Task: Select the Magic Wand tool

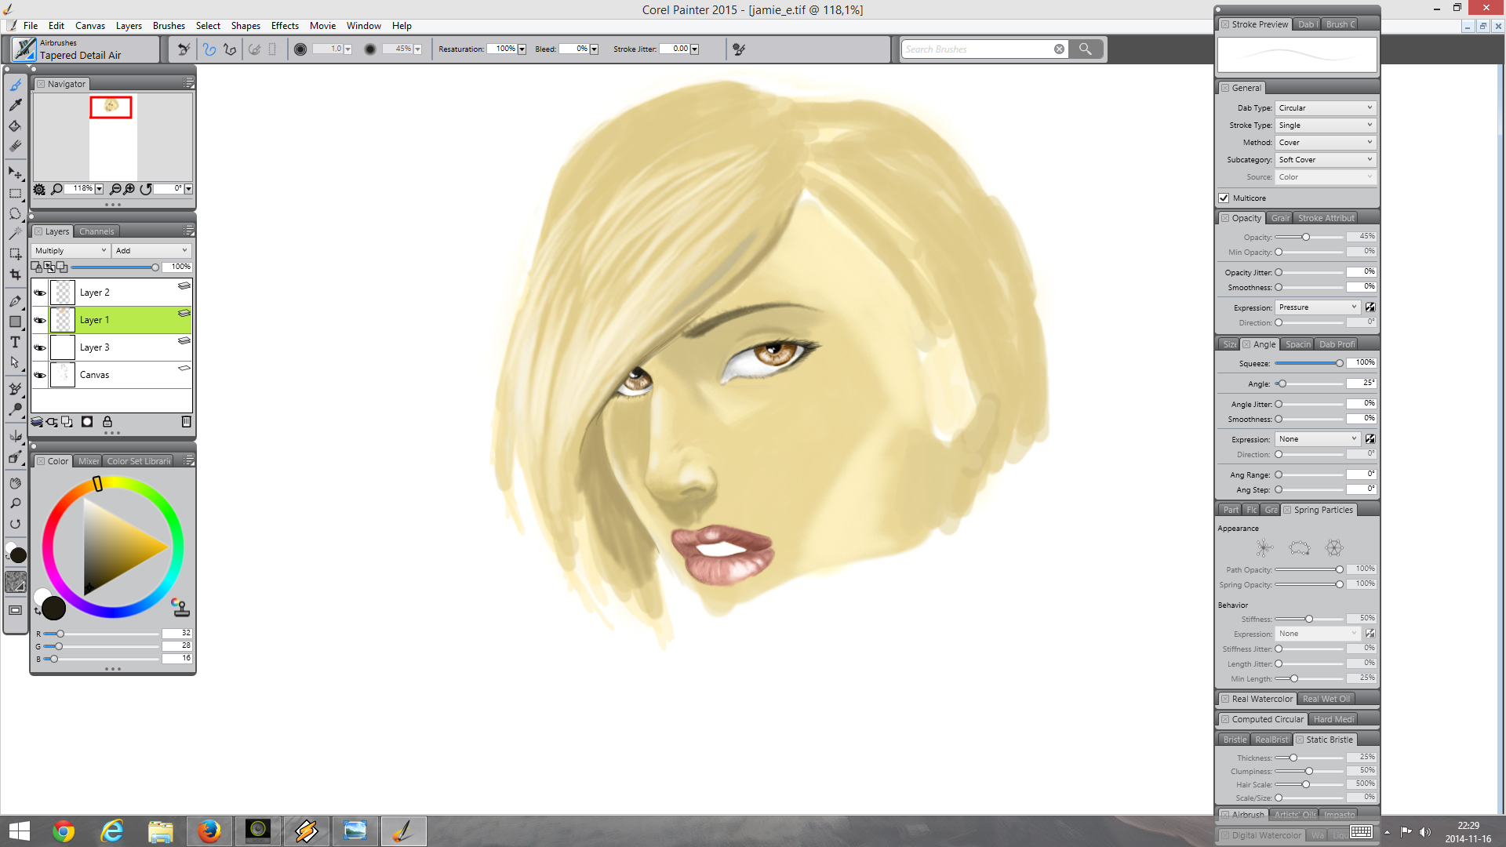Action: [15, 233]
